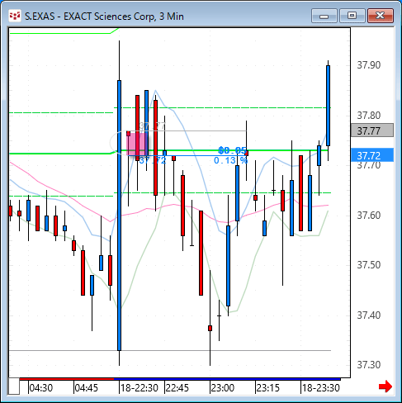The height and width of the screenshot is (403, 402).
Task: Click the empty square box at bottom-left
Action: (x=14, y=386)
